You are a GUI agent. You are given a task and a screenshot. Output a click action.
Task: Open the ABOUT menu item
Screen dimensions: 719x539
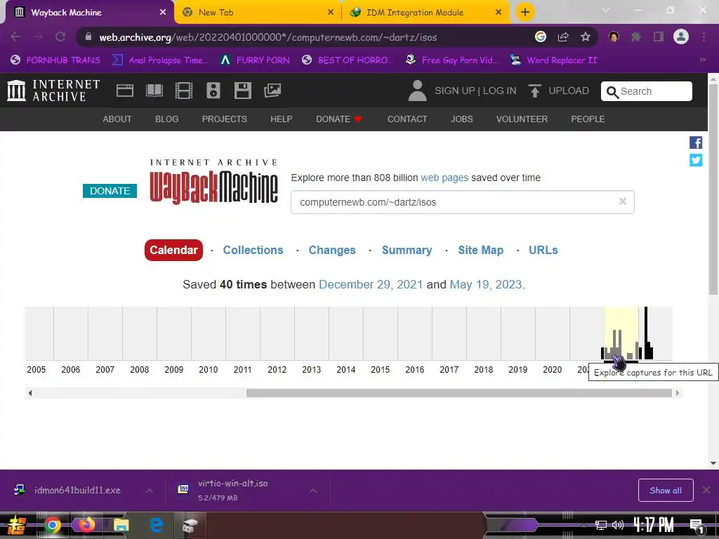[x=117, y=119]
